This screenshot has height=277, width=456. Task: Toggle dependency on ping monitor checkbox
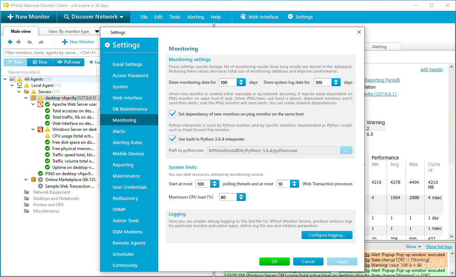pos(172,114)
